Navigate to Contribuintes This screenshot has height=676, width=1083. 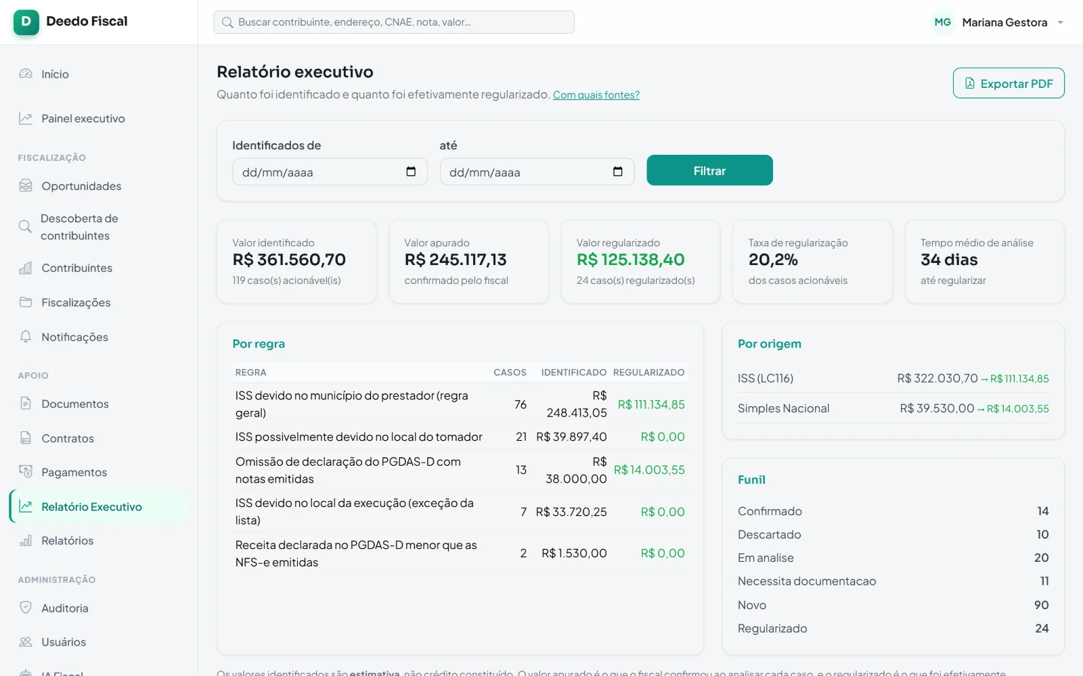tap(100, 268)
